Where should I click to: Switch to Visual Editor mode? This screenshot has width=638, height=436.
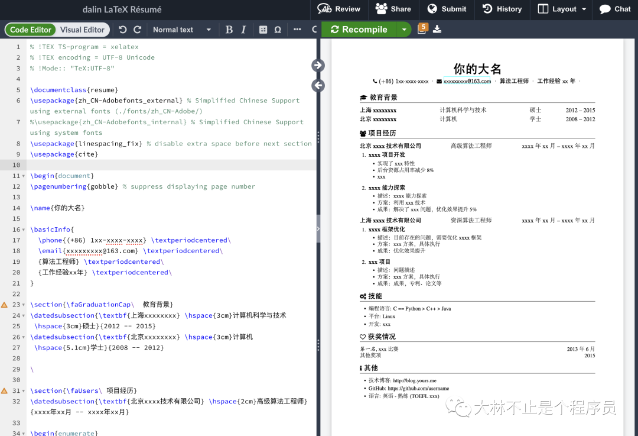click(x=82, y=30)
